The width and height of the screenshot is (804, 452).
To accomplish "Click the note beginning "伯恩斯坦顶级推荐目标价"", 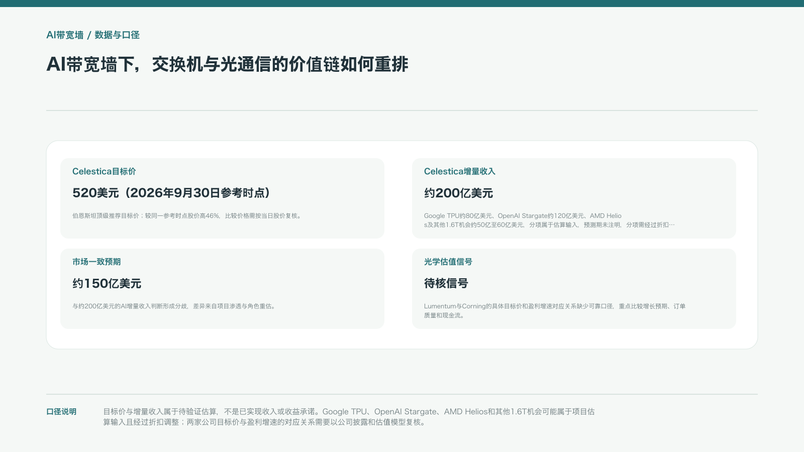I will click(x=188, y=216).
